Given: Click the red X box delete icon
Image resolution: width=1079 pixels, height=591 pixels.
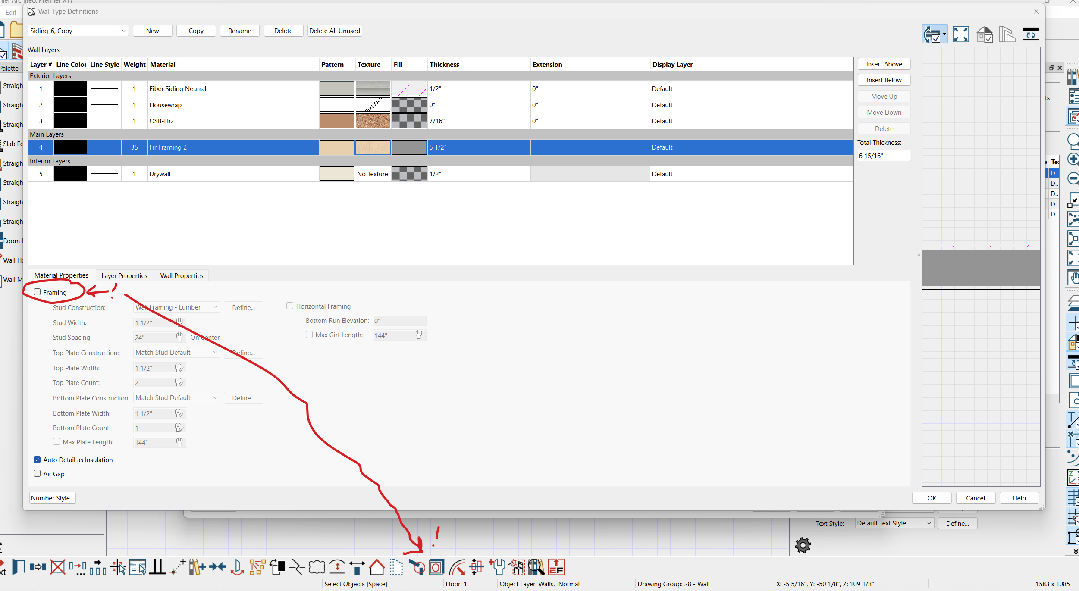Looking at the screenshot, I should (58, 567).
